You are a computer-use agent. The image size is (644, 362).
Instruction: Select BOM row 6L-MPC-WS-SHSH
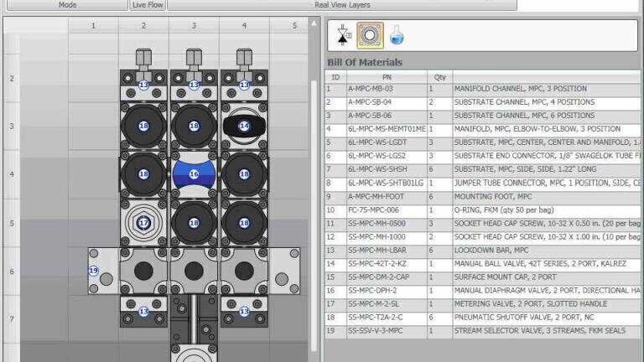pyautogui.click(x=483, y=169)
